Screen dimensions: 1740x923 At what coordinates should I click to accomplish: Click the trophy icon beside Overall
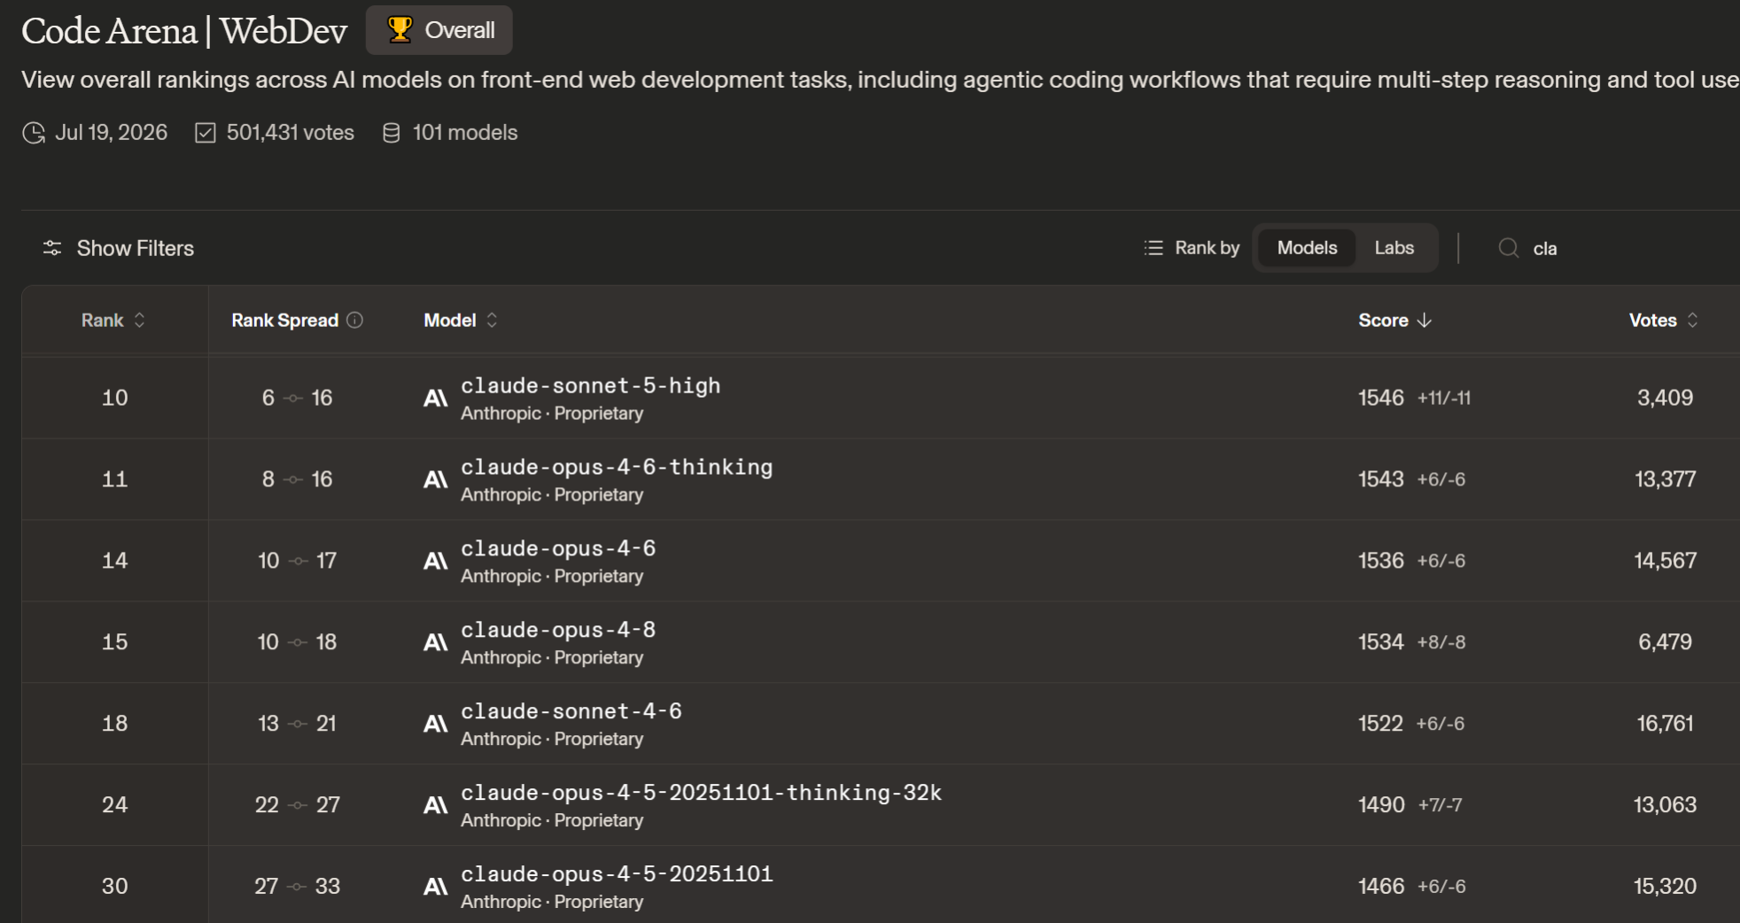[x=400, y=30]
